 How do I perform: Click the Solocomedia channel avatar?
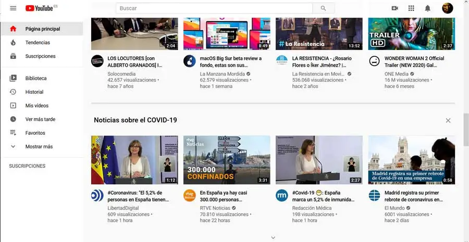click(x=97, y=61)
